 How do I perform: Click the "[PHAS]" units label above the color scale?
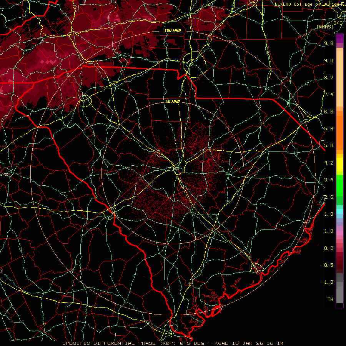coord(325,27)
